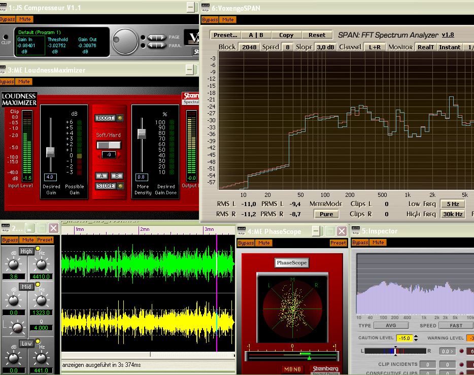Click the Mid band Q knob
Viewport: 474px width, 375px height.
click(x=17, y=327)
